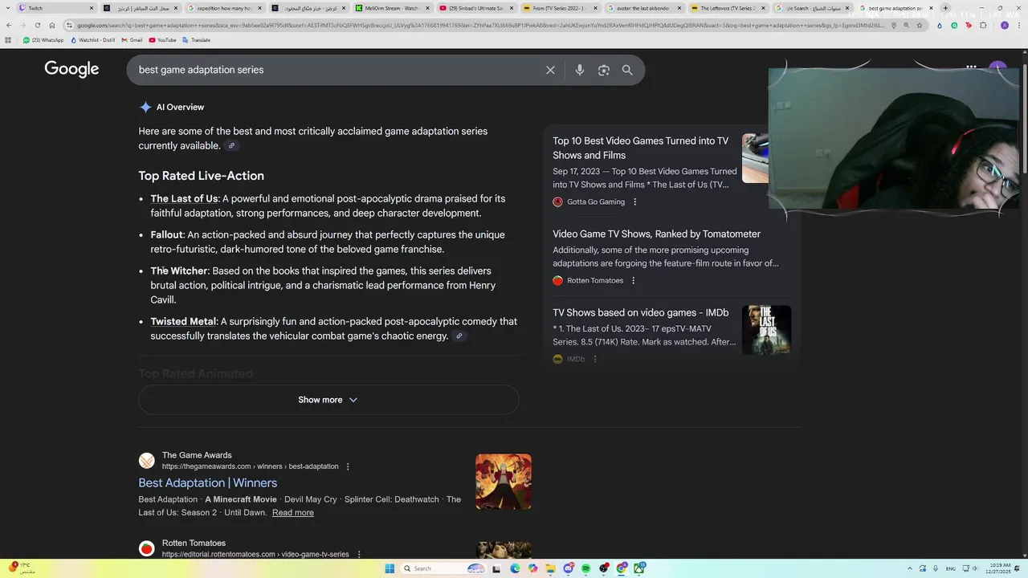This screenshot has height=578, width=1028.
Task: Click The Last of Us poster thumbnail
Action: pos(766,330)
